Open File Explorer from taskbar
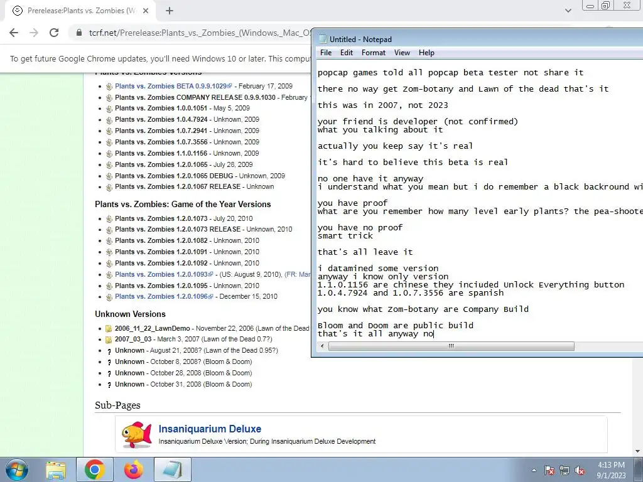The height and width of the screenshot is (482, 643). [x=56, y=470]
